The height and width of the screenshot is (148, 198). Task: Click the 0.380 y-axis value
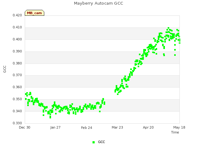17,63
